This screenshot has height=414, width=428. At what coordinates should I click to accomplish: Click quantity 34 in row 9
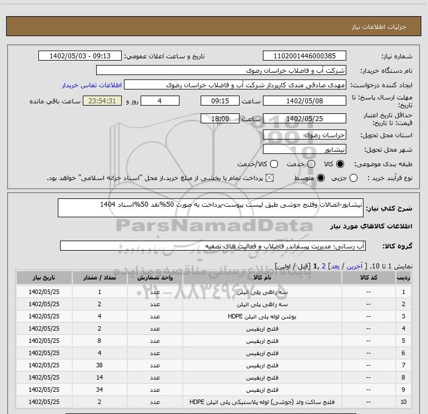coord(99,390)
